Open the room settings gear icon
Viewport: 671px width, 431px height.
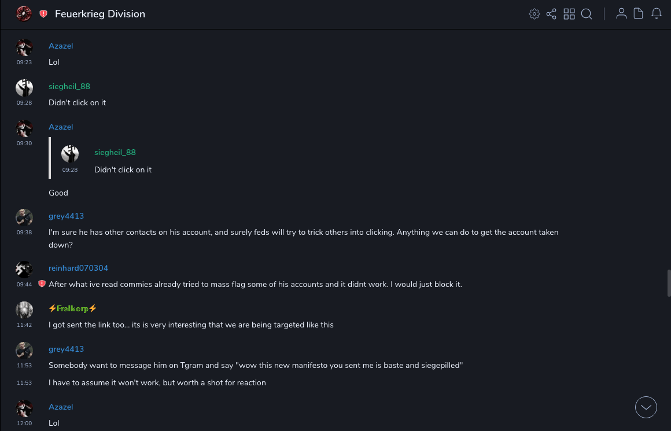534,14
